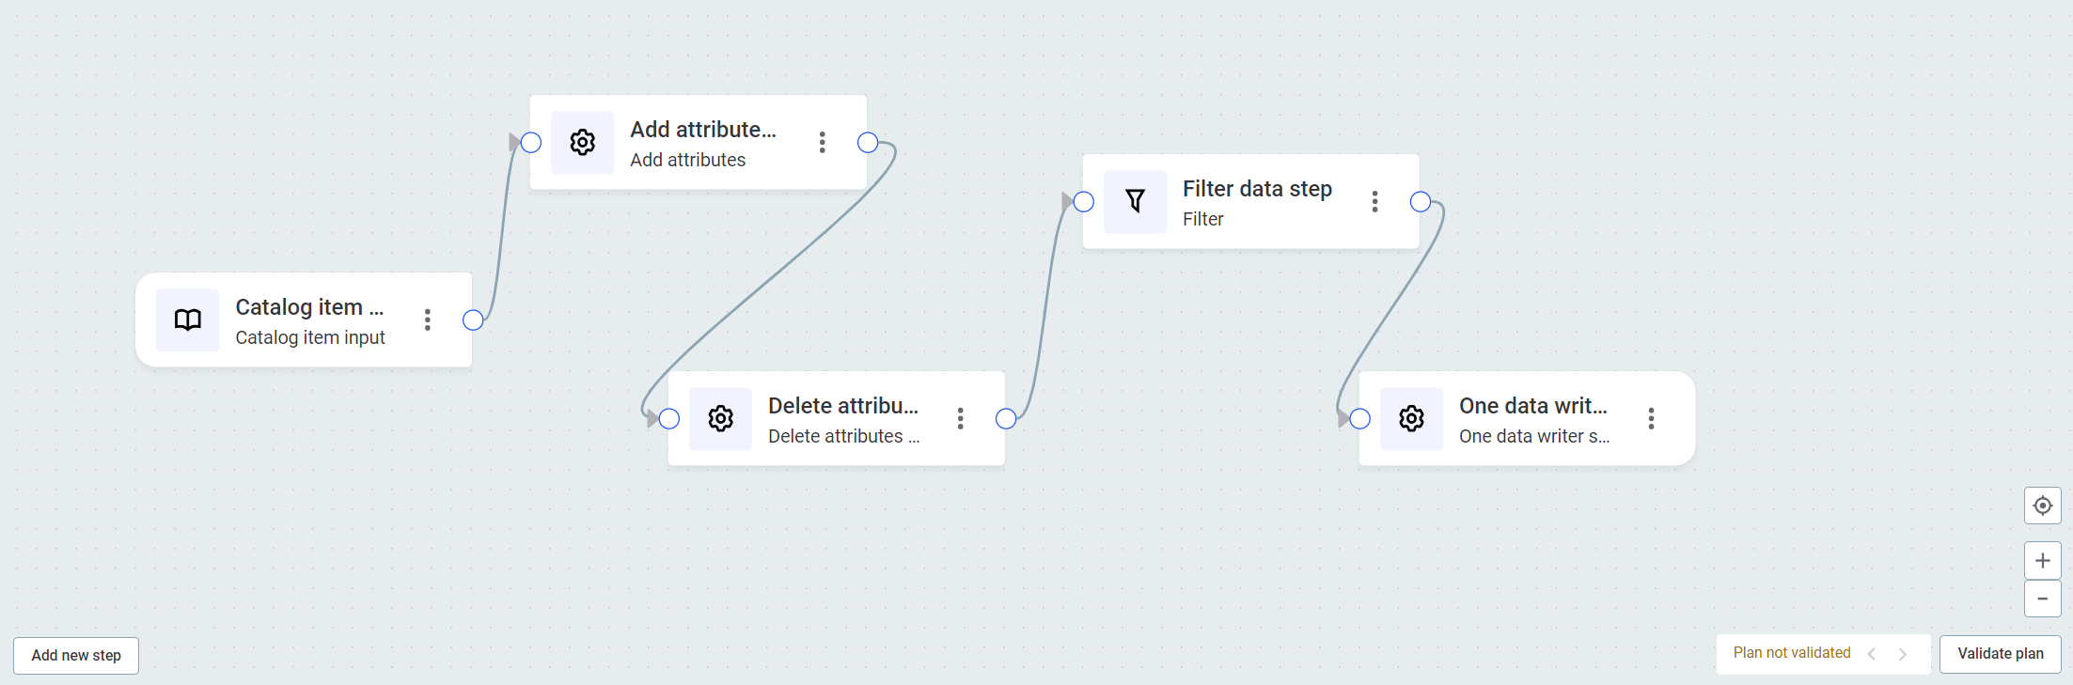Click the right chevron beside Plan not validated

[x=1904, y=654]
